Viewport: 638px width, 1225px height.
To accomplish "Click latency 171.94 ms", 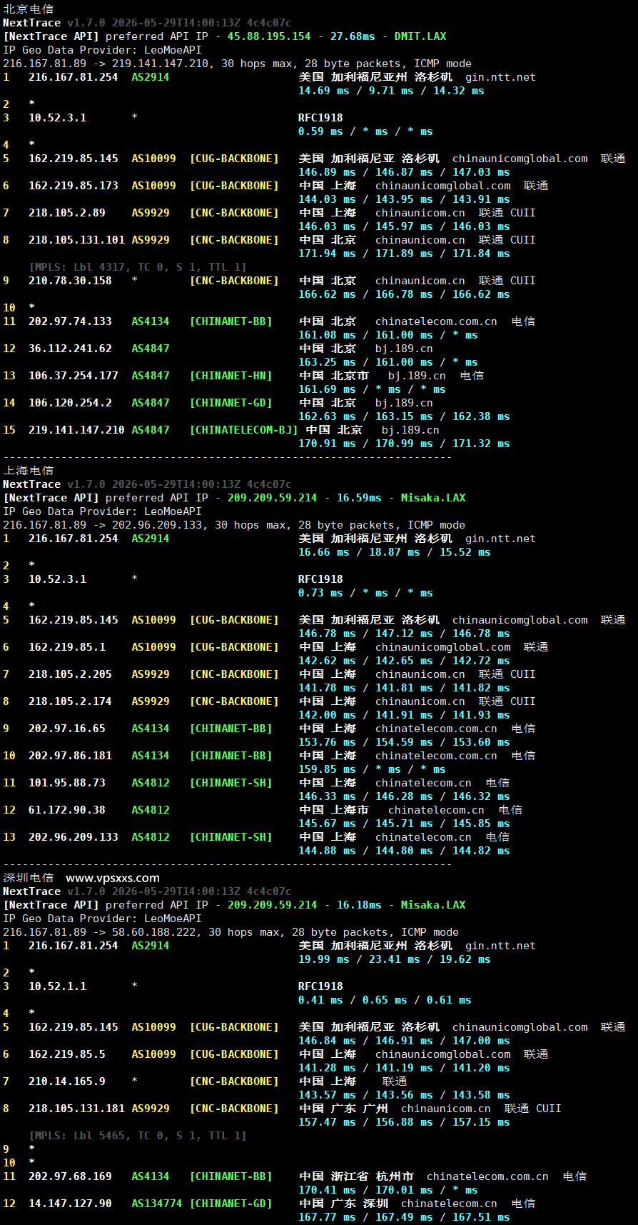I will pyautogui.click(x=327, y=254).
